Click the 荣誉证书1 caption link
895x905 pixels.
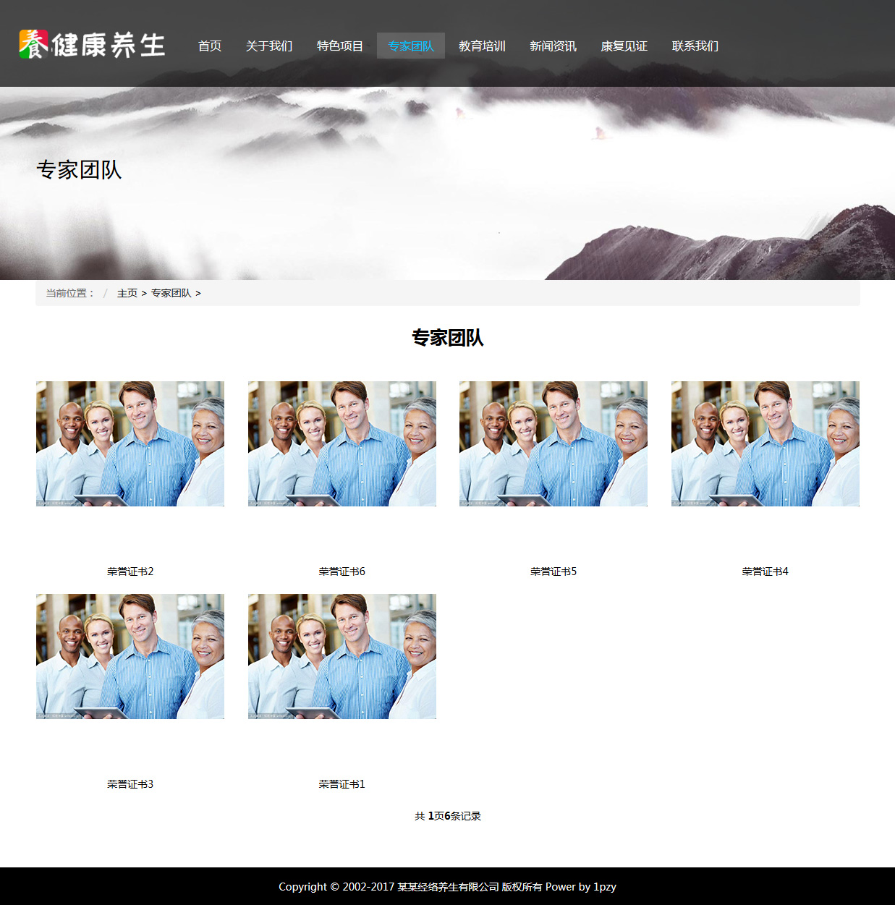[342, 784]
